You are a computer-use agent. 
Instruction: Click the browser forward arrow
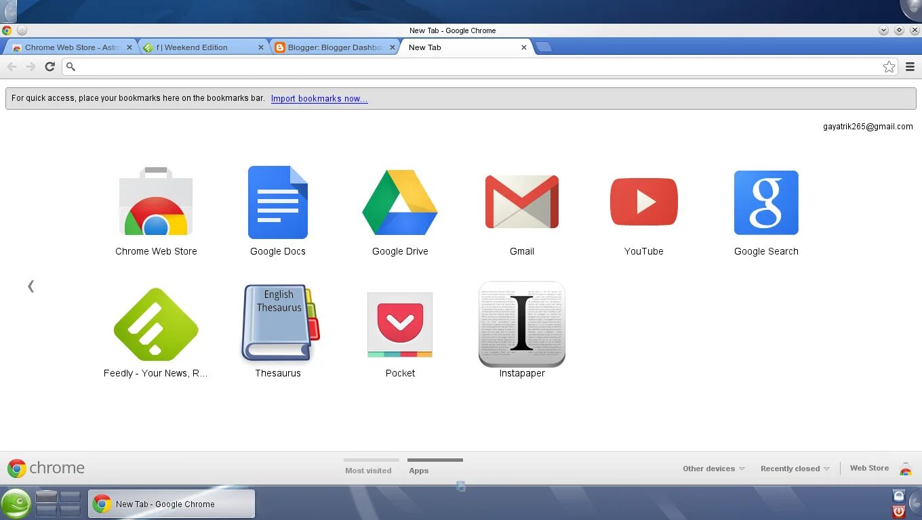click(x=31, y=66)
